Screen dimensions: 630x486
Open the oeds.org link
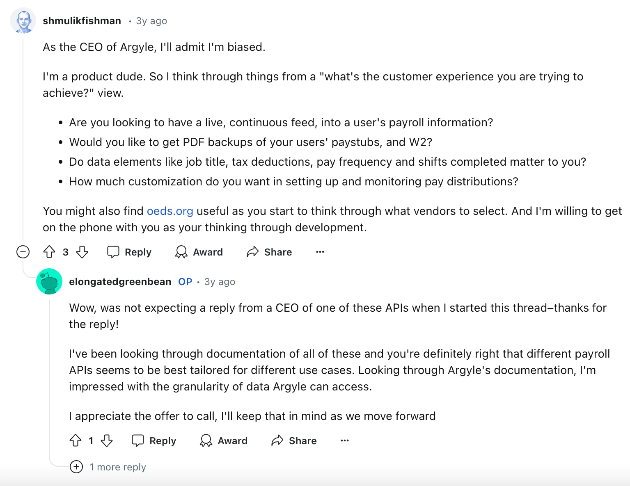[x=170, y=211]
